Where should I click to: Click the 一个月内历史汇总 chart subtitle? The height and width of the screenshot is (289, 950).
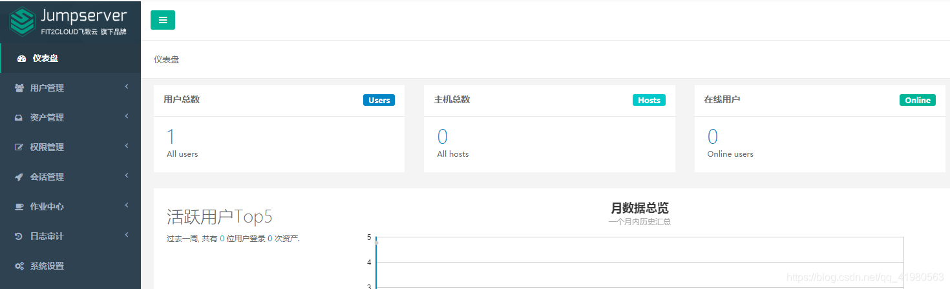640,222
